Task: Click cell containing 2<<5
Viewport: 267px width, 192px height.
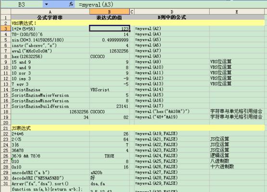Action: [50, 140]
